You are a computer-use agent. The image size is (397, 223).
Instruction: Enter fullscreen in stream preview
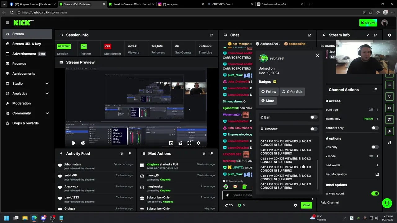point(189,143)
